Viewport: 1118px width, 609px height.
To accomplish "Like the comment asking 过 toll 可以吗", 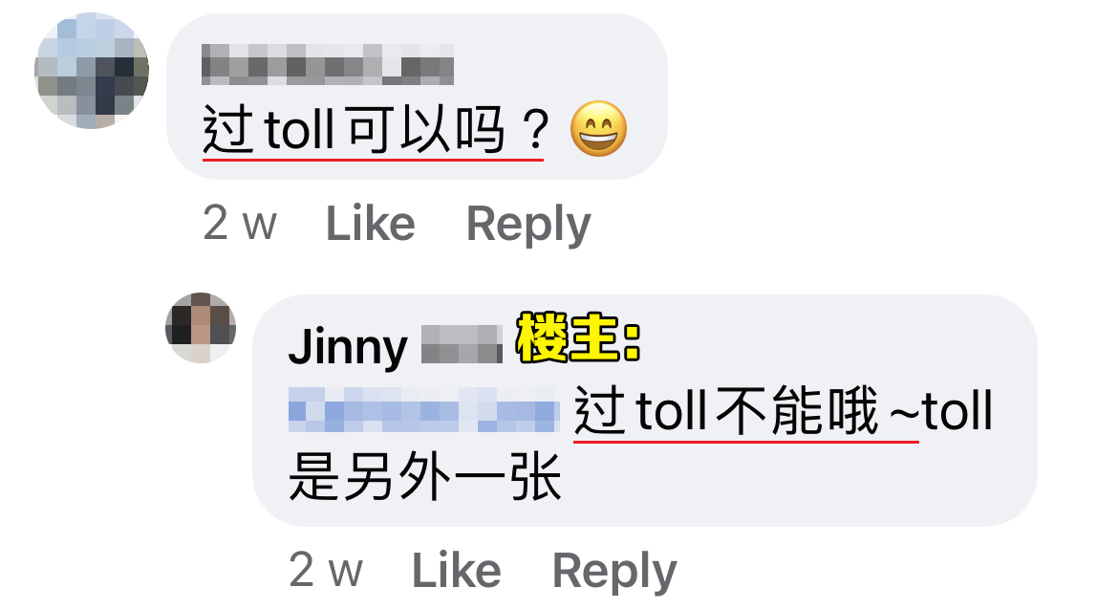I will click(x=371, y=224).
